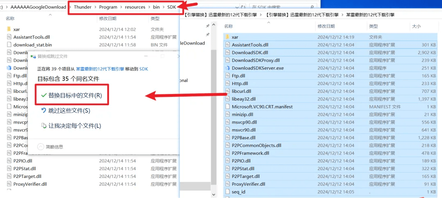442x198 pixels.
Task: Go to bin in the address bar
Action: [x=156, y=7]
